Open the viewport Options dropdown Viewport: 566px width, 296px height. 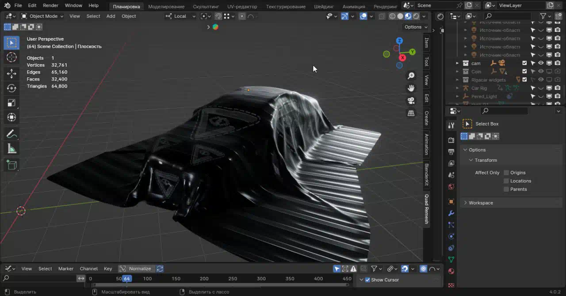416,27
